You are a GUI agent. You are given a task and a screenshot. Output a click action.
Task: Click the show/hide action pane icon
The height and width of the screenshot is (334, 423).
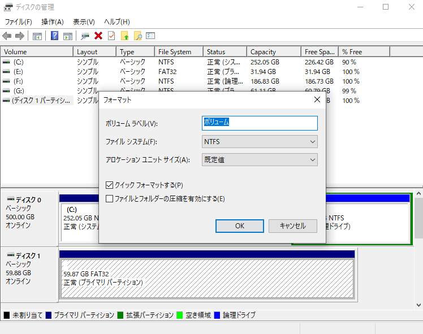click(x=68, y=36)
